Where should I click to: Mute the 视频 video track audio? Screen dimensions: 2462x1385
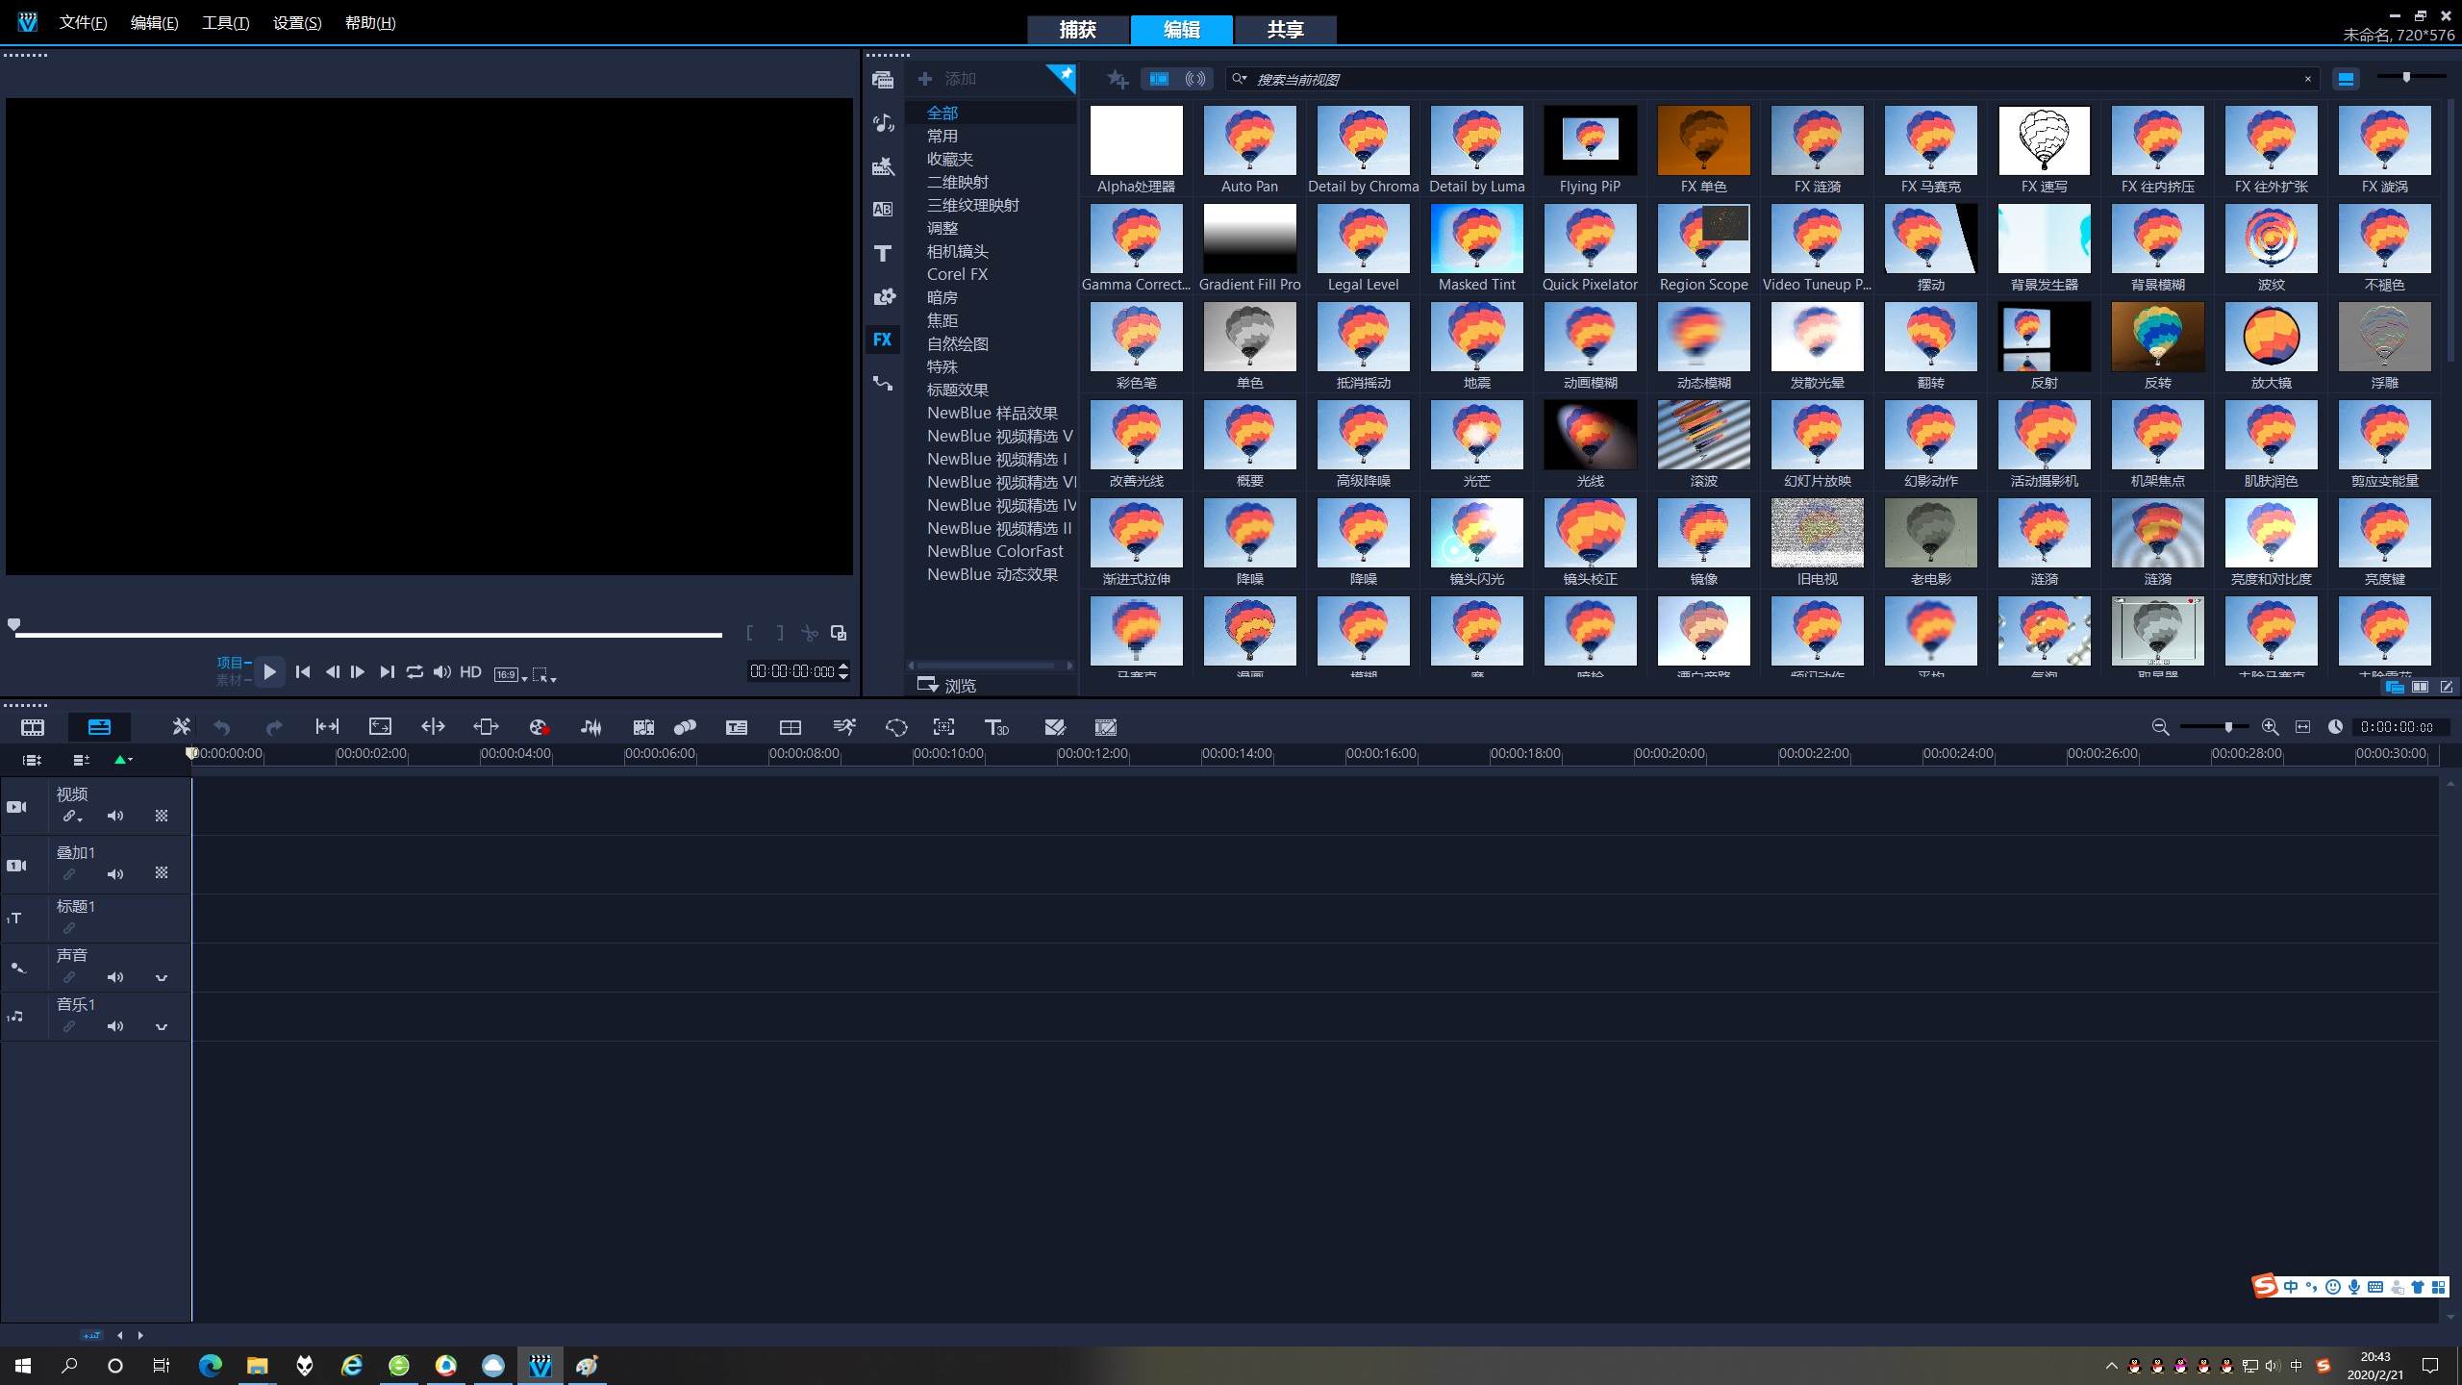click(115, 816)
